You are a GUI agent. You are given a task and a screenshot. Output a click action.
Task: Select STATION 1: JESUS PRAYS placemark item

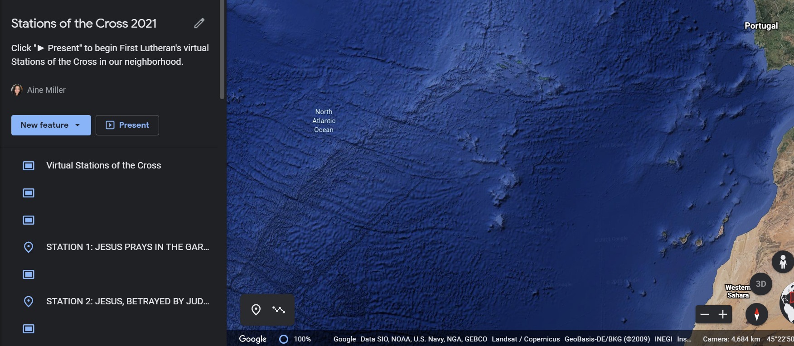click(127, 247)
